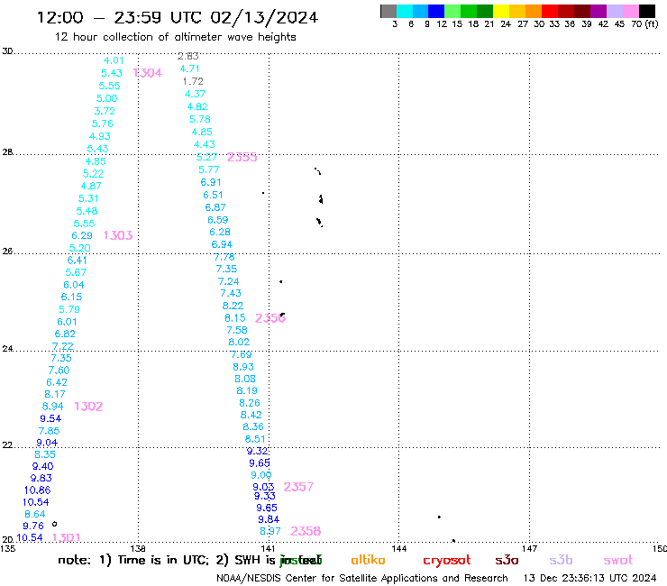Screen dimensions: 667x586
Task: Select the purple 42 ft legend swatch
Action: pyautogui.click(x=598, y=11)
